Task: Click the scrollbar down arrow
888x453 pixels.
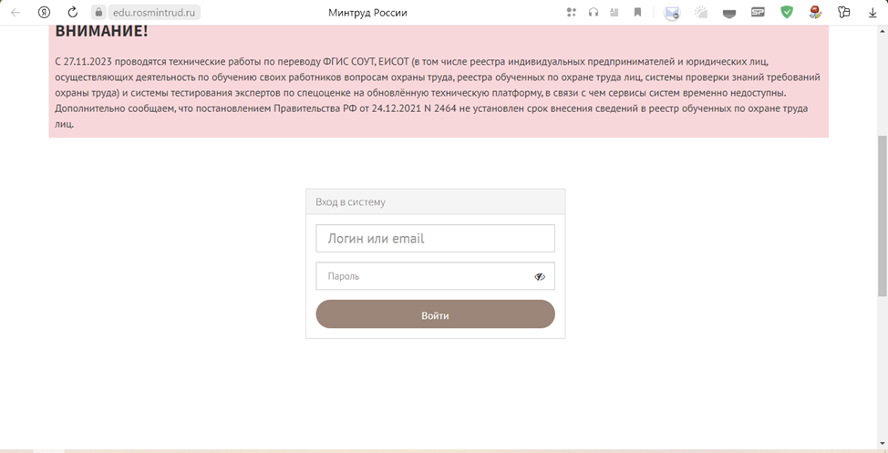Action: pos(883,445)
